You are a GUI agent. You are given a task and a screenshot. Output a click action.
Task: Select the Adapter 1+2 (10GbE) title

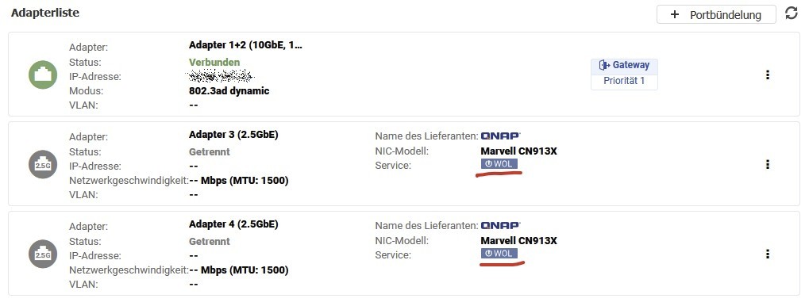tap(245, 45)
